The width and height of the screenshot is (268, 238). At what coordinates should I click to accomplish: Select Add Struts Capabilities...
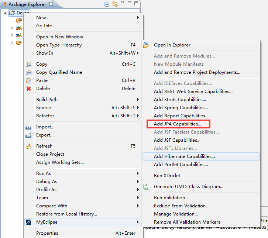201,100
